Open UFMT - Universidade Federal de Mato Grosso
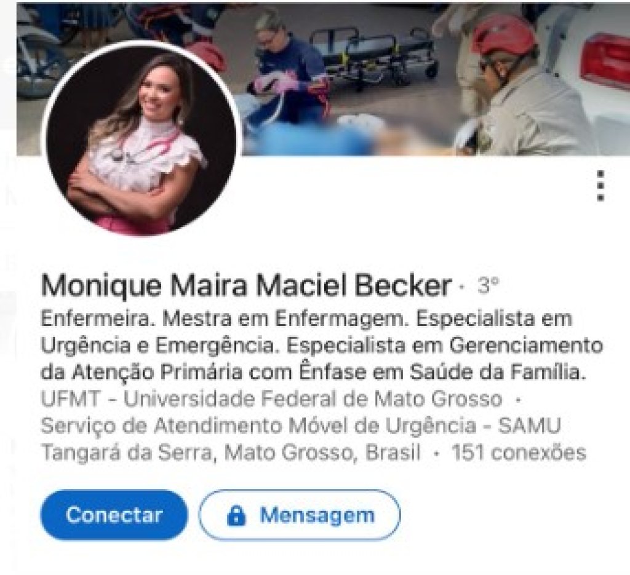This screenshot has height=575, width=630. (x=271, y=399)
